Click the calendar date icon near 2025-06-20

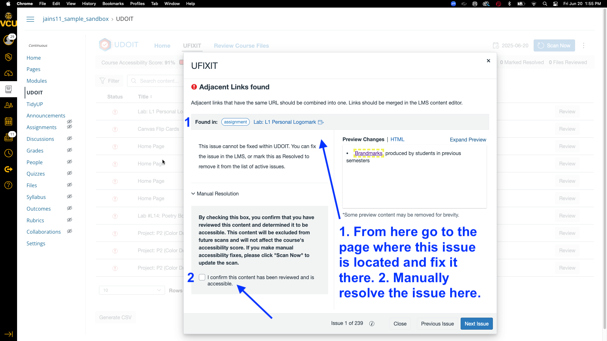point(496,45)
